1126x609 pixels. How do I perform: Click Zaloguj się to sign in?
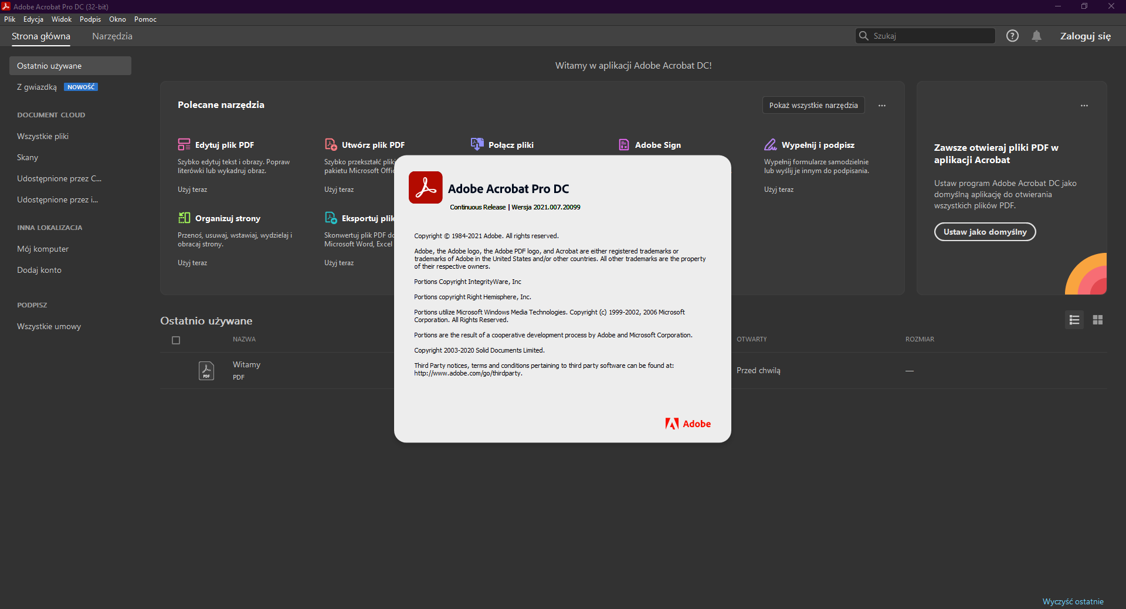(x=1086, y=36)
